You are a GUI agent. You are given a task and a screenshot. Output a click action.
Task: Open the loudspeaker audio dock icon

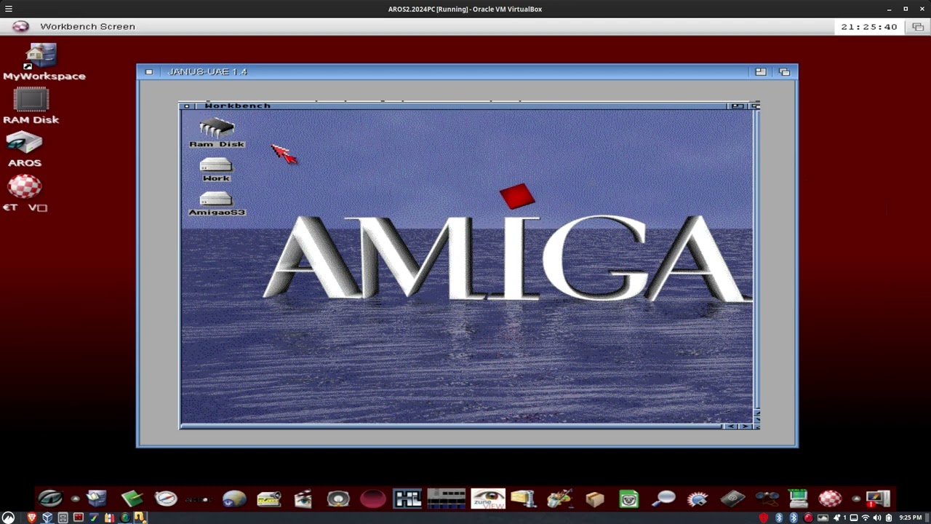click(x=338, y=499)
